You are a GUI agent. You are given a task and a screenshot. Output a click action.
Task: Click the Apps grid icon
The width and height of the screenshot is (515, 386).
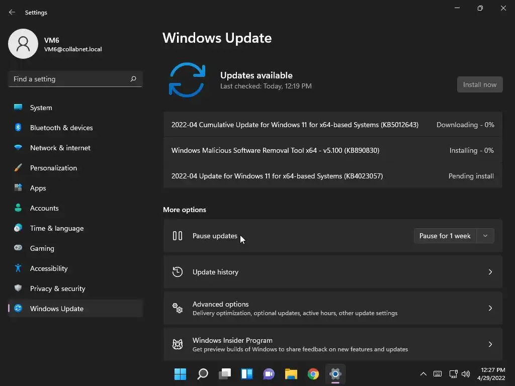(x=18, y=187)
